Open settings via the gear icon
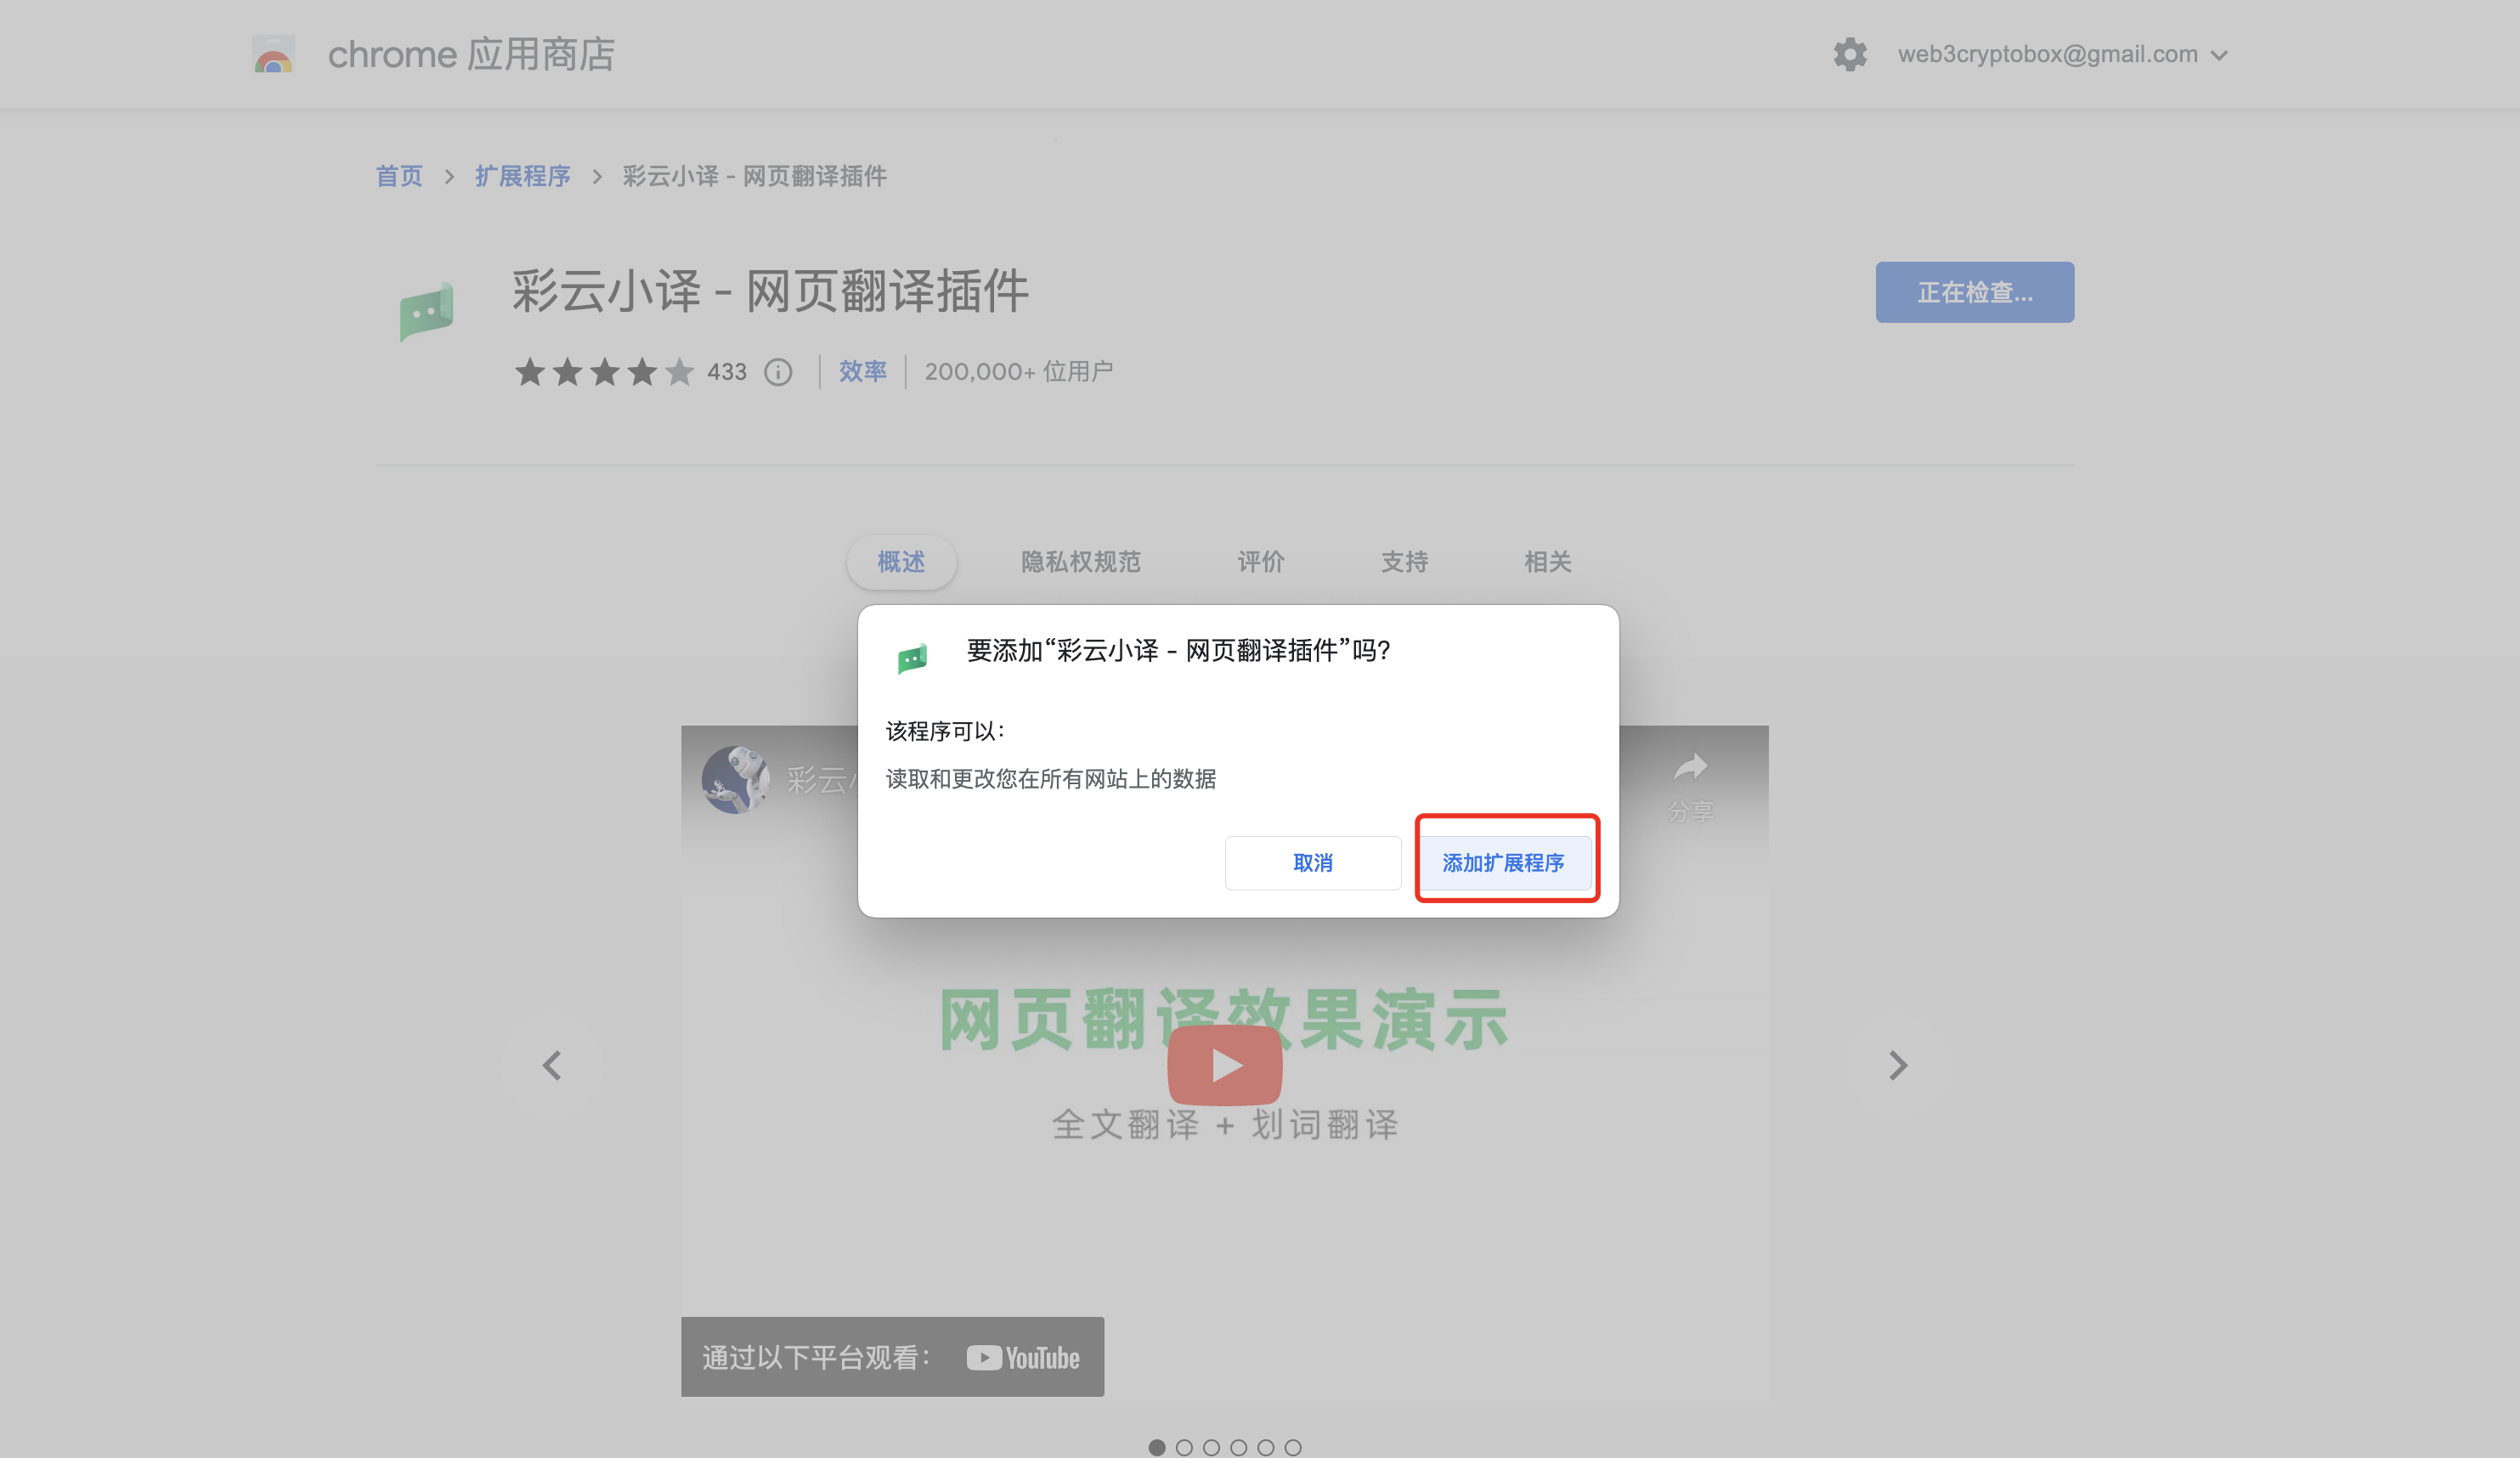The width and height of the screenshot is (2520, 1458). (x=1850, y=54)
